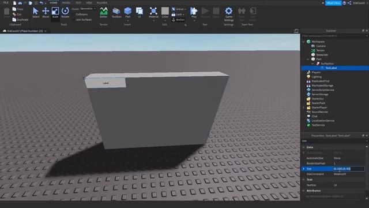Collapse the Workspace tree node

tap(303, 42)
